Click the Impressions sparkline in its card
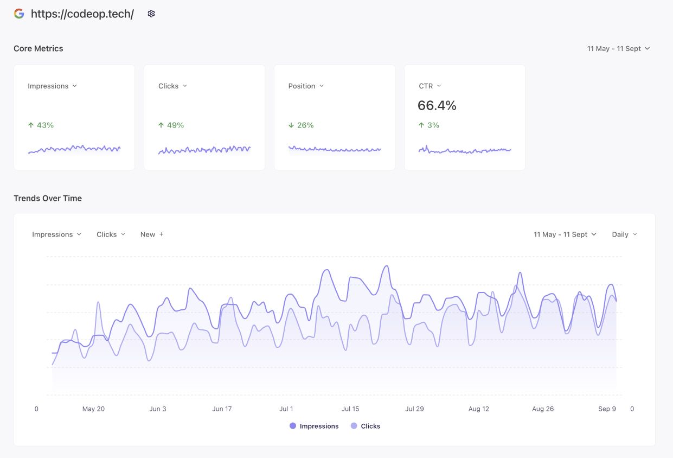The height and width of the screenshot is (458, 673). [74, 149]
